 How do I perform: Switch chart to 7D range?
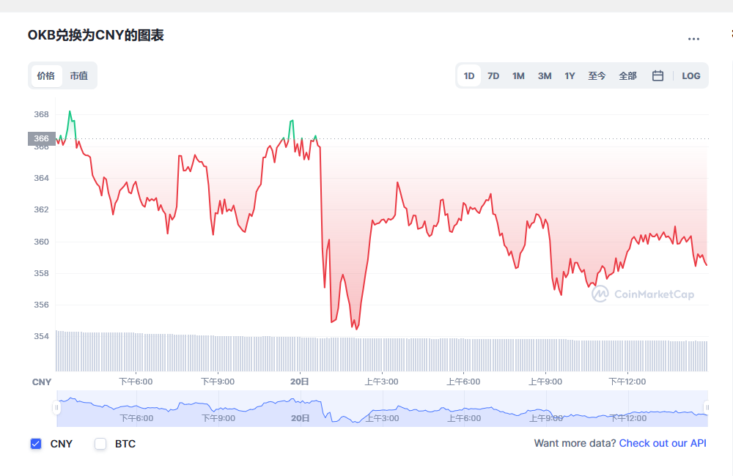click(x=493, y=75)
